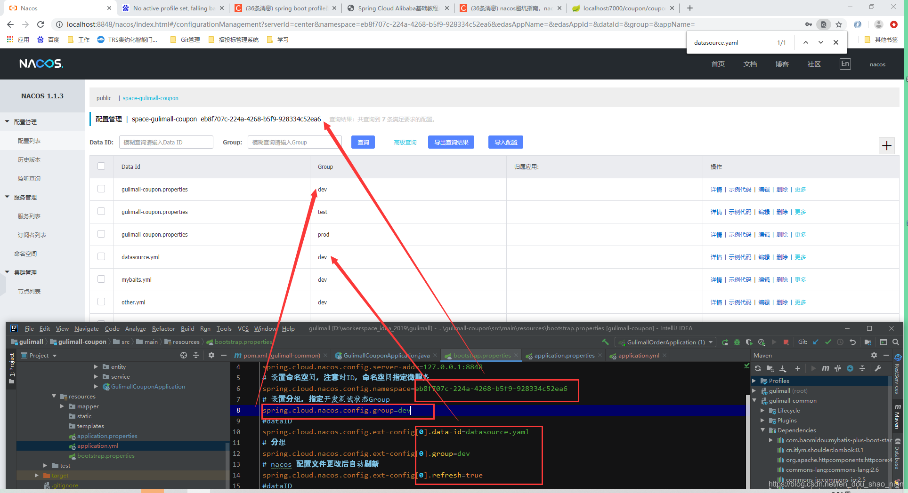Open the GulimallOrderApplication run configuration dropdown
This screenshot has width=908, height=493.
tap(665, 342)
